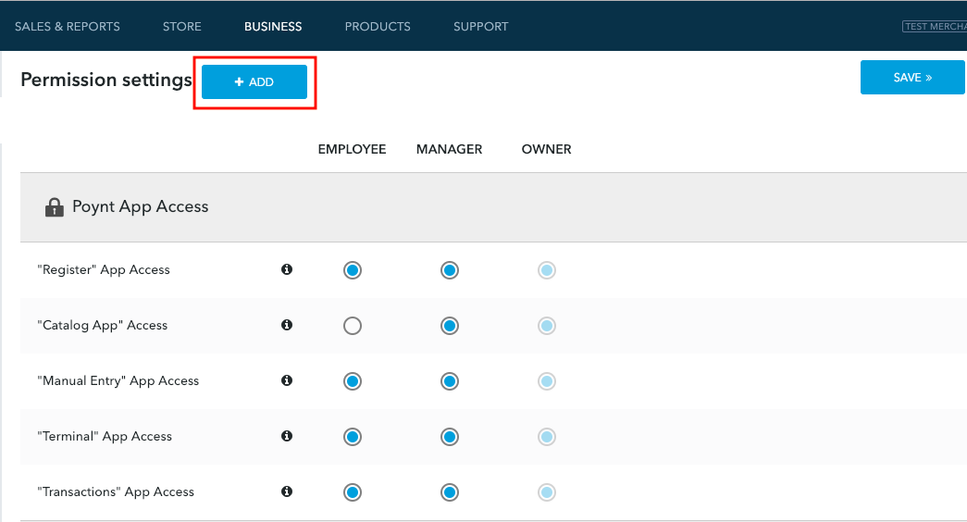Click the Test Merchant label in header
The height and width of the screenshot is (522, 967).
point(935,27)
